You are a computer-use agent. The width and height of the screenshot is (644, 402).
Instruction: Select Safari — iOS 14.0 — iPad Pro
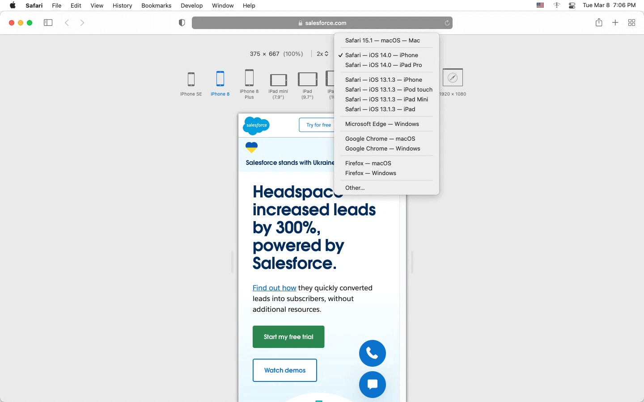(x=383, y=65)
